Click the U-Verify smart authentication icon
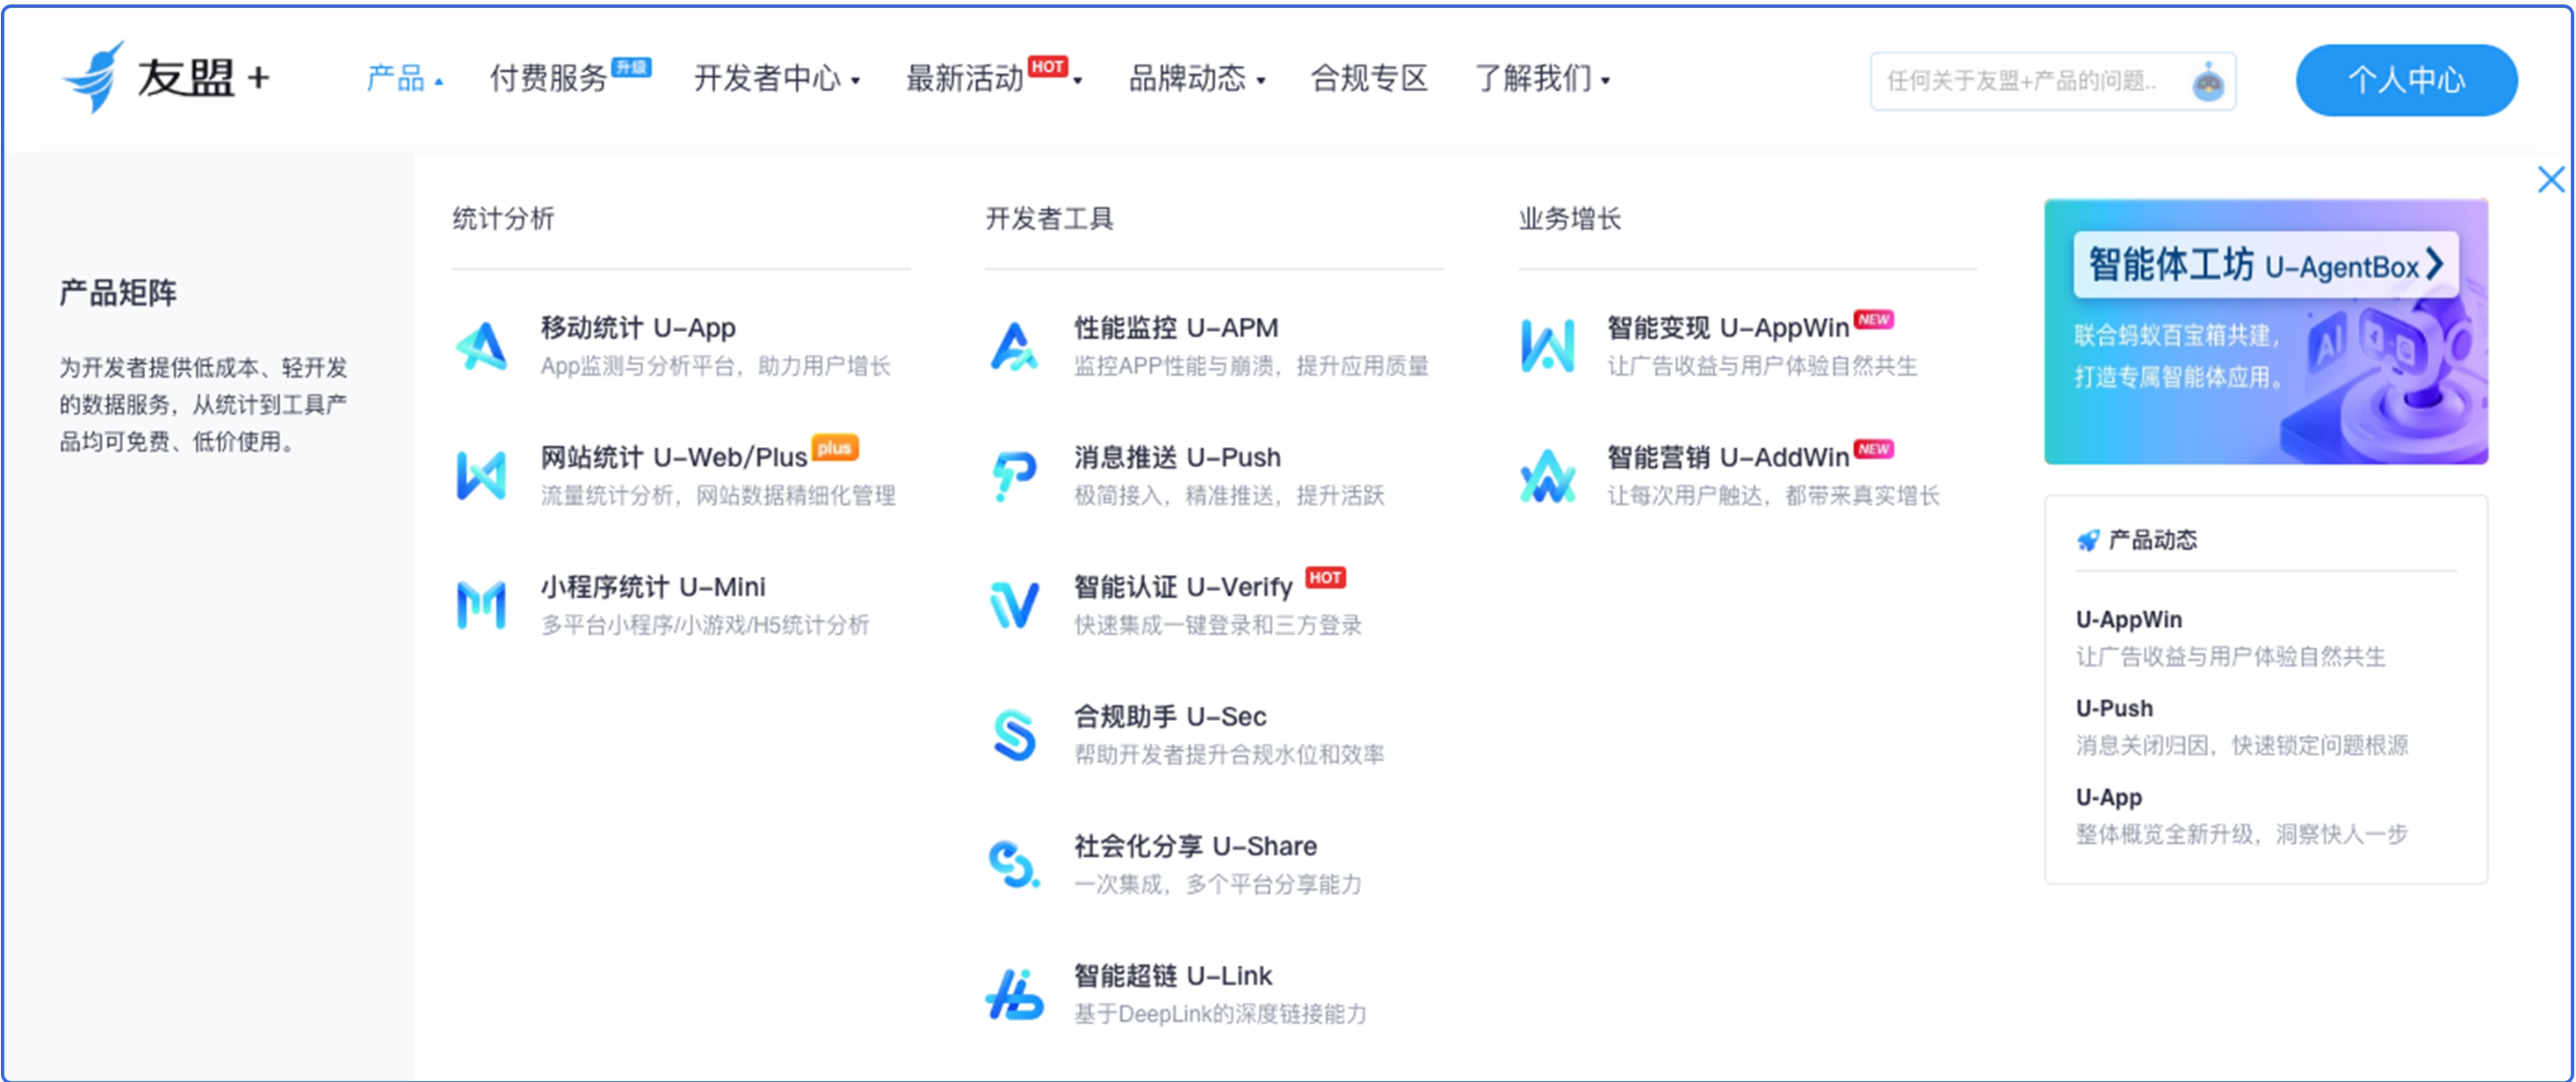Image resolution: width=2576 pixels, height=1082 pixels. pos(1014,605)
